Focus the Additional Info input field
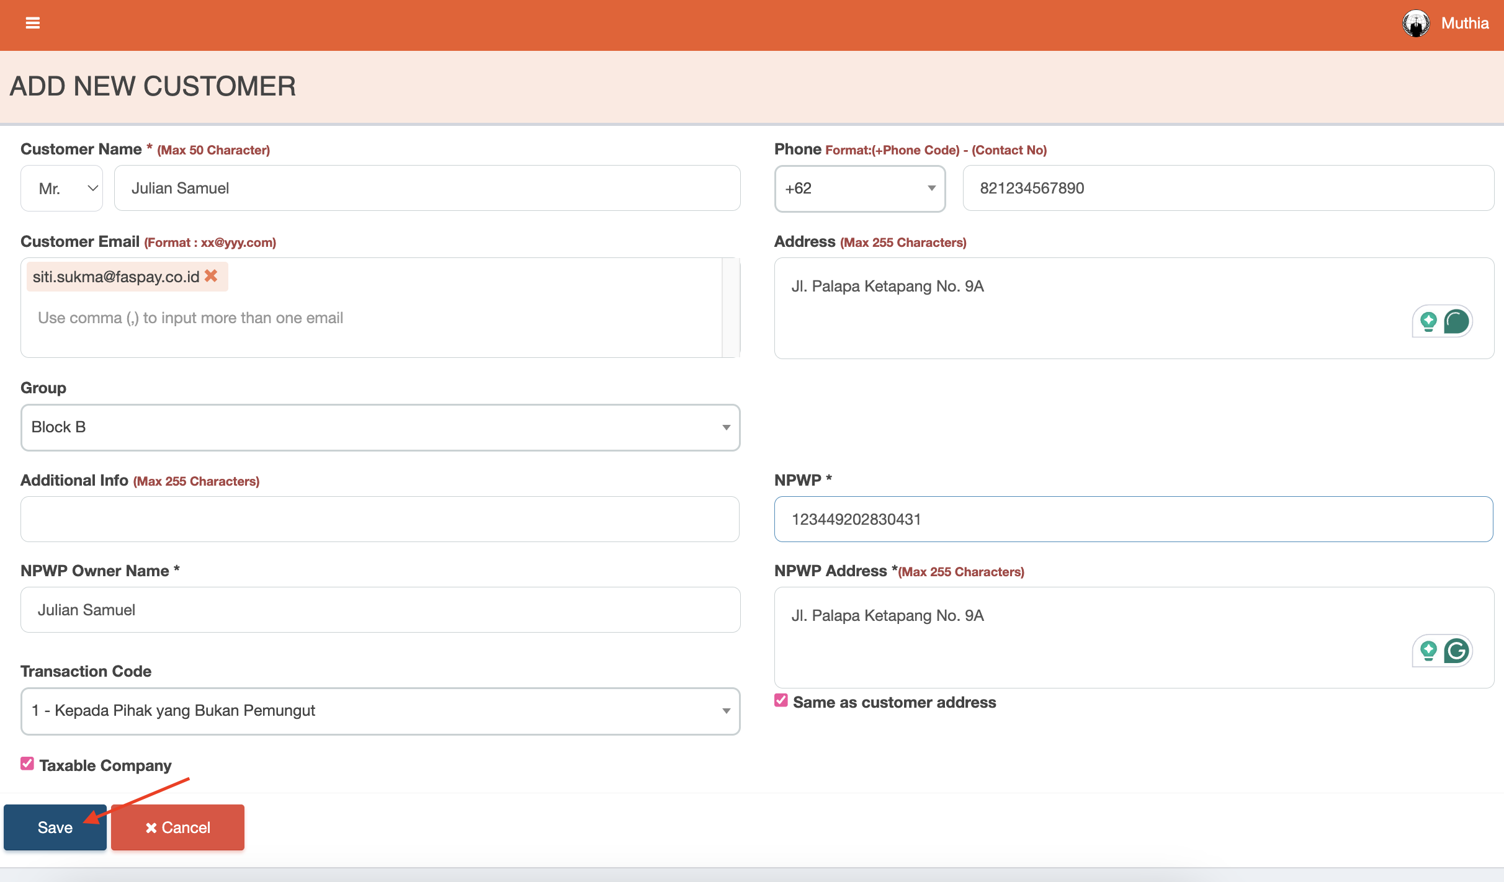1504x882 pixels. click(x=380, y=519)
